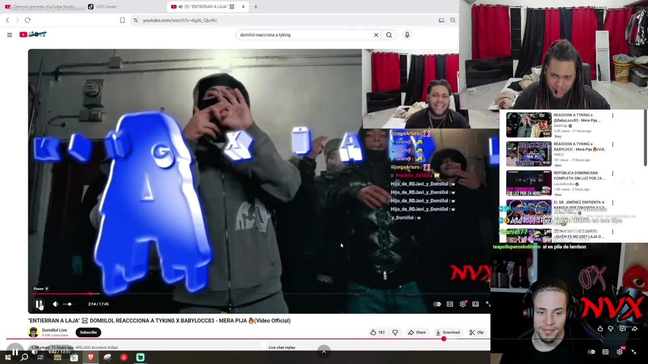The image size is (648, 364).
Task: Open Brave browser from taskbar
Action: 91,357
